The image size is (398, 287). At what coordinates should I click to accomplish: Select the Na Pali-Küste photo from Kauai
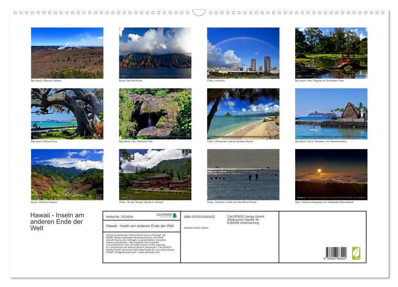click(x=155, y=52)
